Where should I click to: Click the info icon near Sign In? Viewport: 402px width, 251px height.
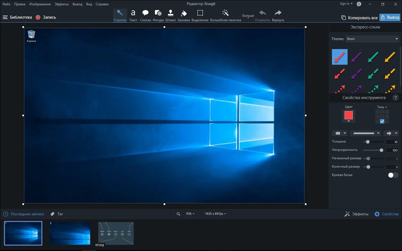359,4
